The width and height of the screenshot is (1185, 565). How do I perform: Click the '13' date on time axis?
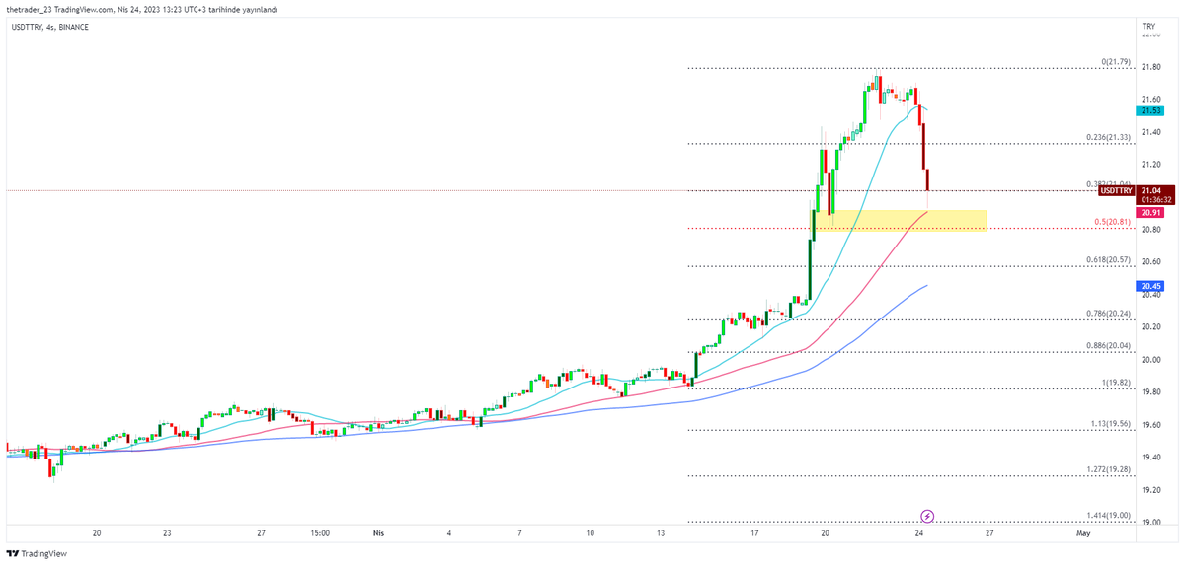660,533
